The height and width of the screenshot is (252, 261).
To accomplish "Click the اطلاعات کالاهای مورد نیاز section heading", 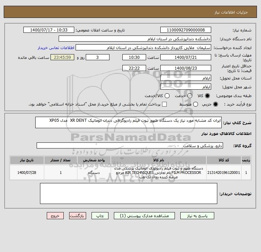I will point(226,134).
